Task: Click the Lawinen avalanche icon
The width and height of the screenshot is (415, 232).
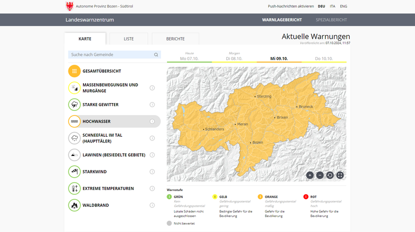Action: [x=75, y=155]
